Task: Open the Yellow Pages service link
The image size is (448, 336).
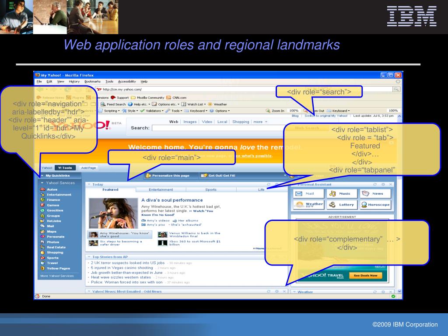Action: (58, 268)
